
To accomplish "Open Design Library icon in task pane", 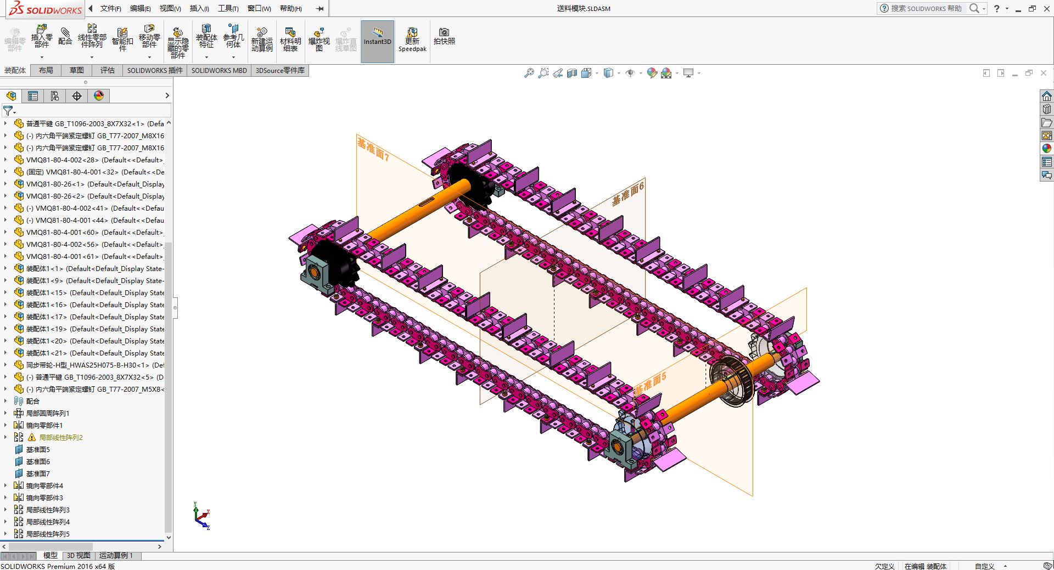I will 1047,109.
